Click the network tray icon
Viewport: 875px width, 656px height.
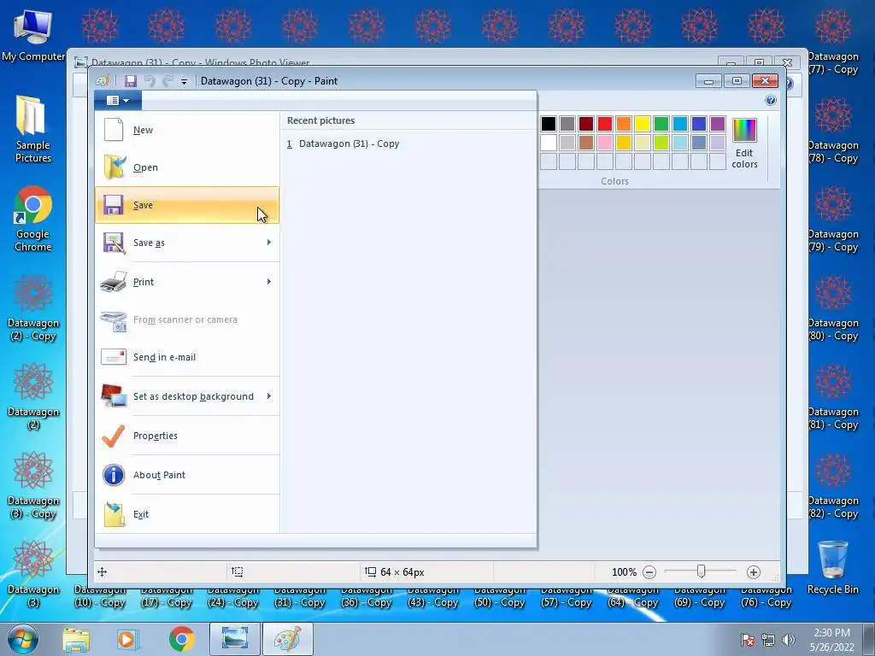click(768, 640)
